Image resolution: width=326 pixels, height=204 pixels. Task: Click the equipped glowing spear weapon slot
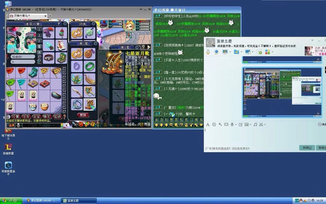pos(48,45)
